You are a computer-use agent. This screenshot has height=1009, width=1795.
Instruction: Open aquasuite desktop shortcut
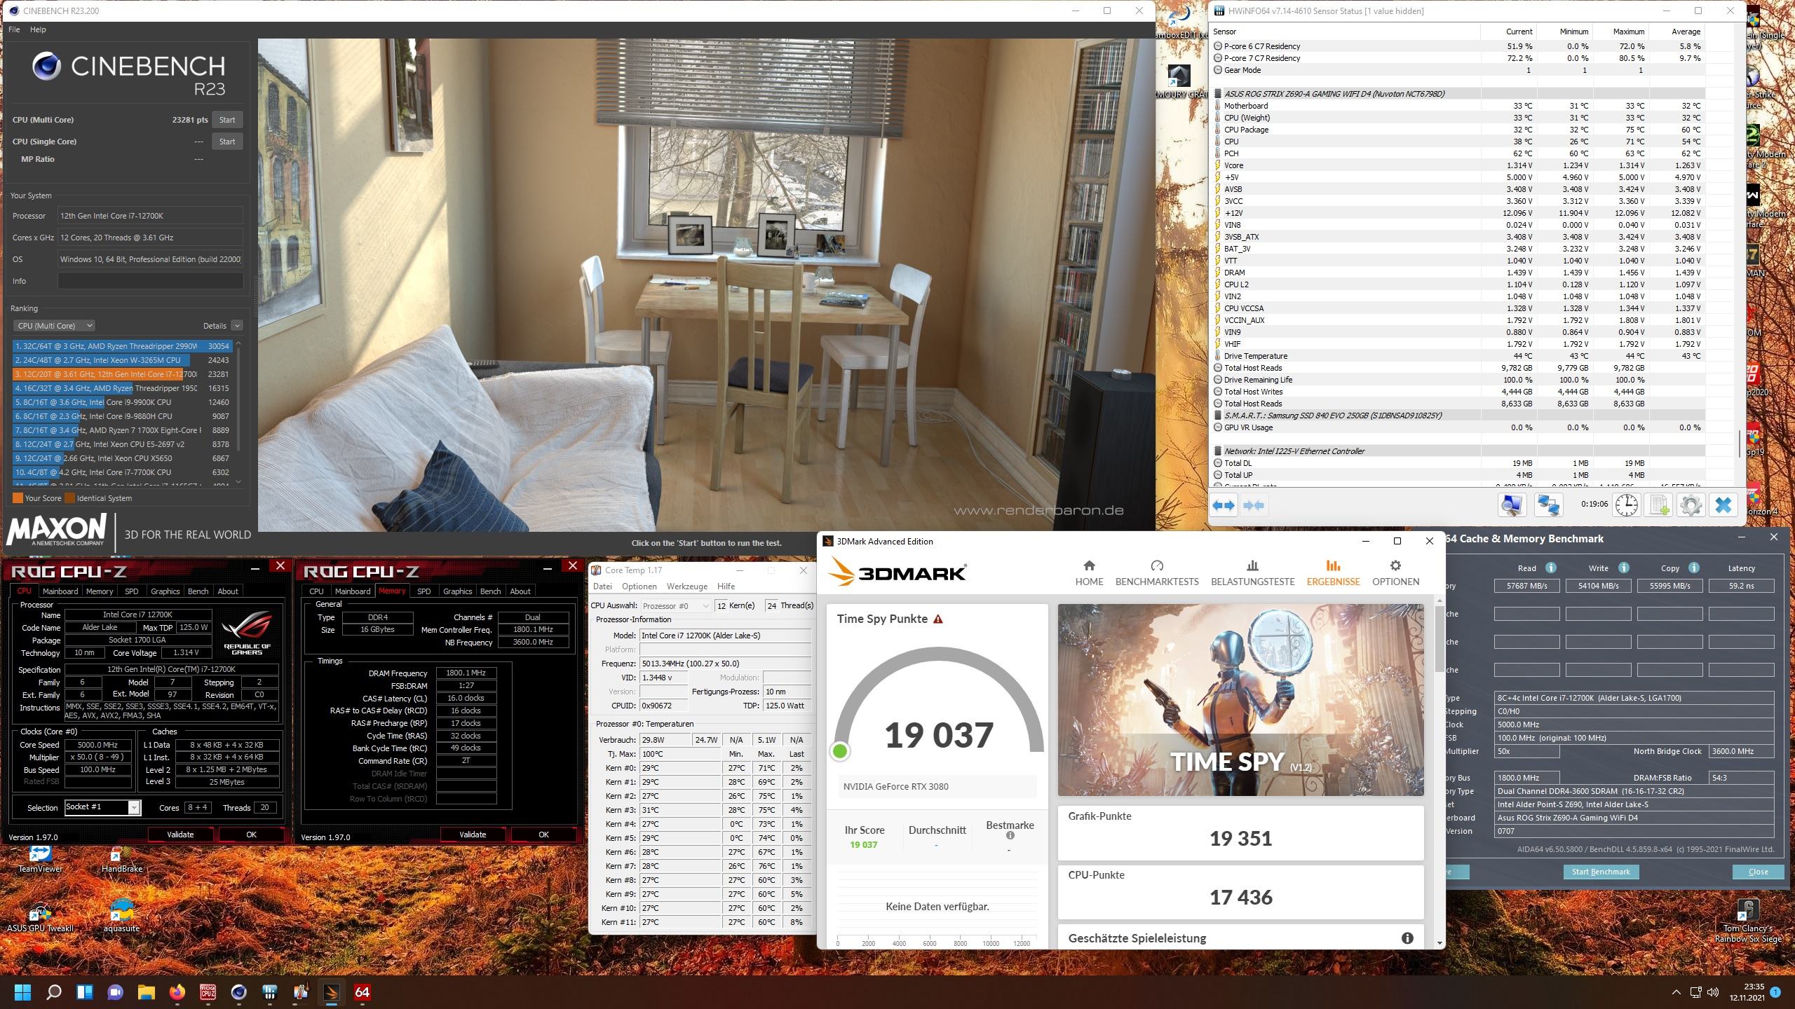[x=121, y=915]
